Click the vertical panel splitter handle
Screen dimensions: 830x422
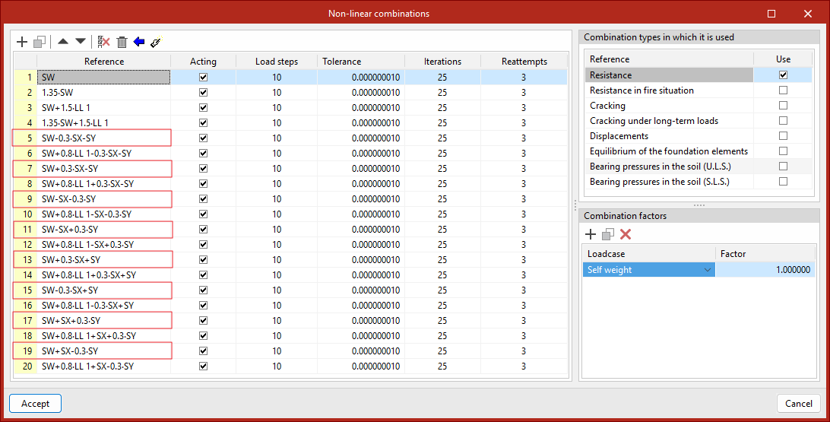(575, 205)
